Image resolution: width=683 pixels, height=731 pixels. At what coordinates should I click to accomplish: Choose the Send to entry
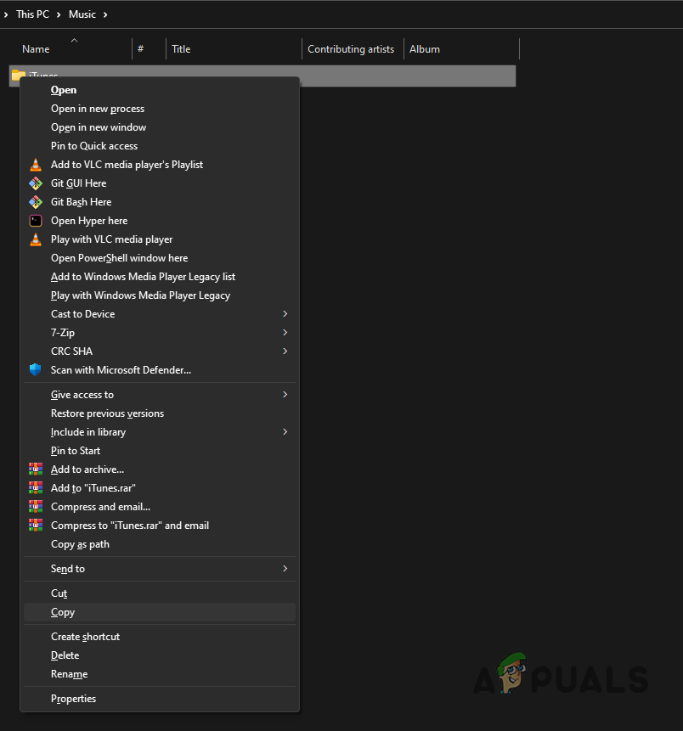coord(160,568)
